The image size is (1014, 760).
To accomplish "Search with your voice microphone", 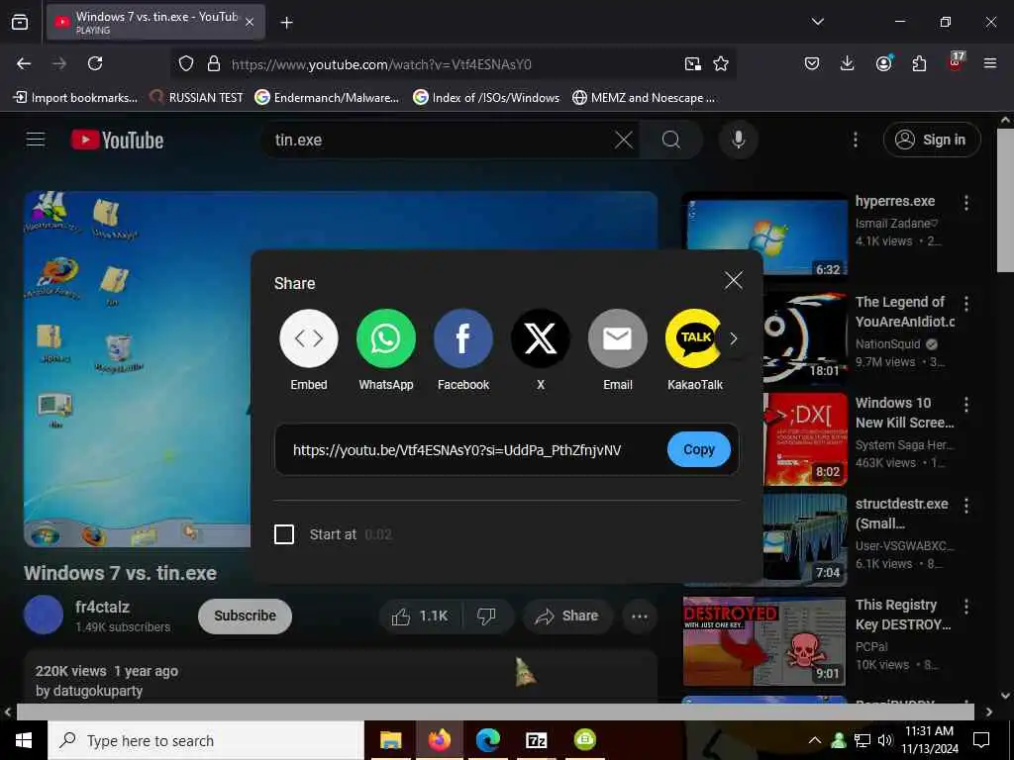I will pos(738,140).
